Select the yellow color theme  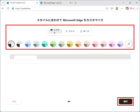[x=70, y=44]
